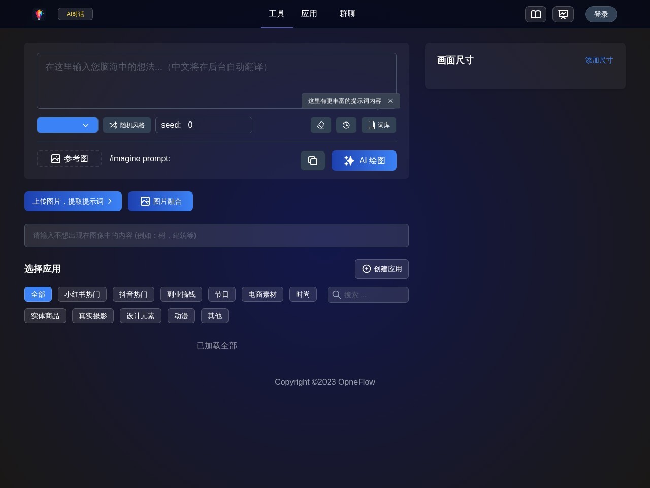Screen dimensions: 650x488
Task: Click the 随机风格 shuffle random style button
Action: [x=127, y=125]
